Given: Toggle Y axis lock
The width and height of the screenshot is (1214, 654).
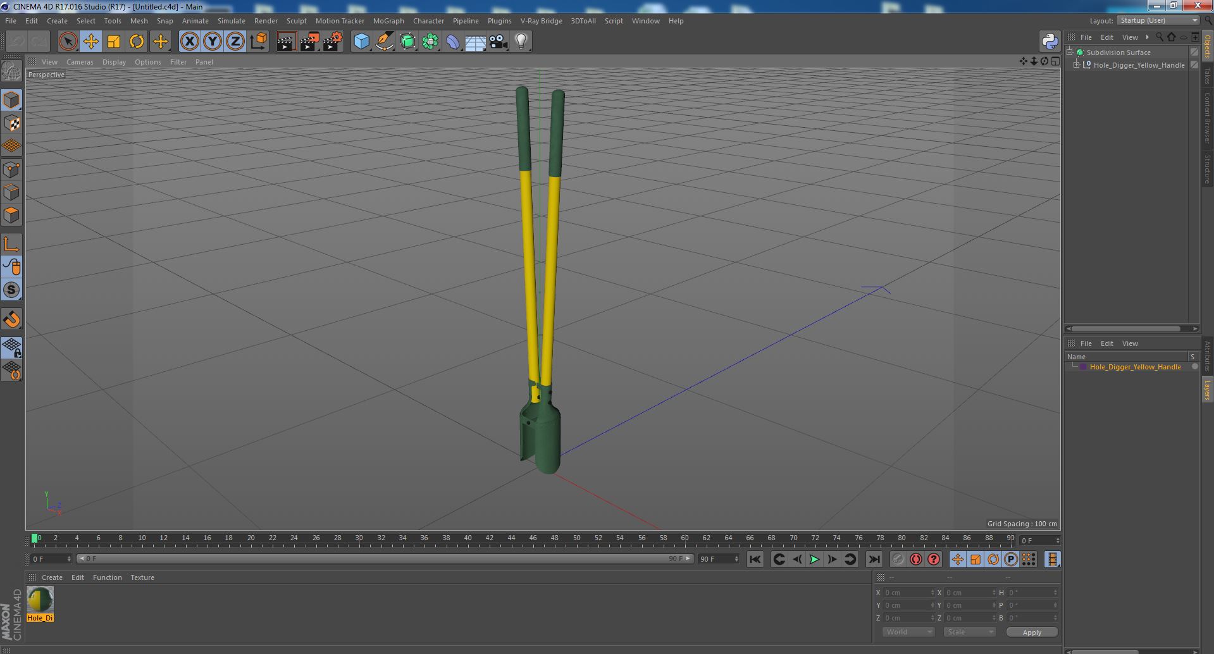Looking at the screenshot, I should coord(213,42).
